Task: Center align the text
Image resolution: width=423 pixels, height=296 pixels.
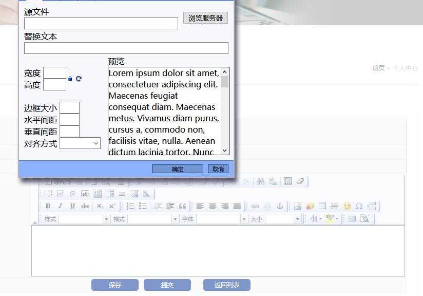Action: tap(213, 206)
